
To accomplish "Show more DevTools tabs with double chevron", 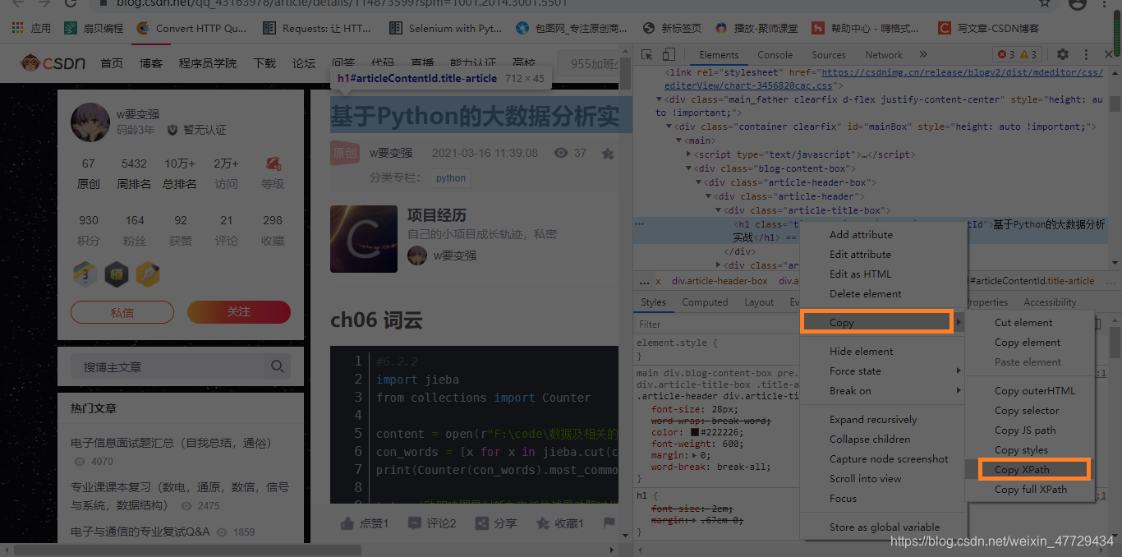I will pyautogui.click(x=923, y=55).
